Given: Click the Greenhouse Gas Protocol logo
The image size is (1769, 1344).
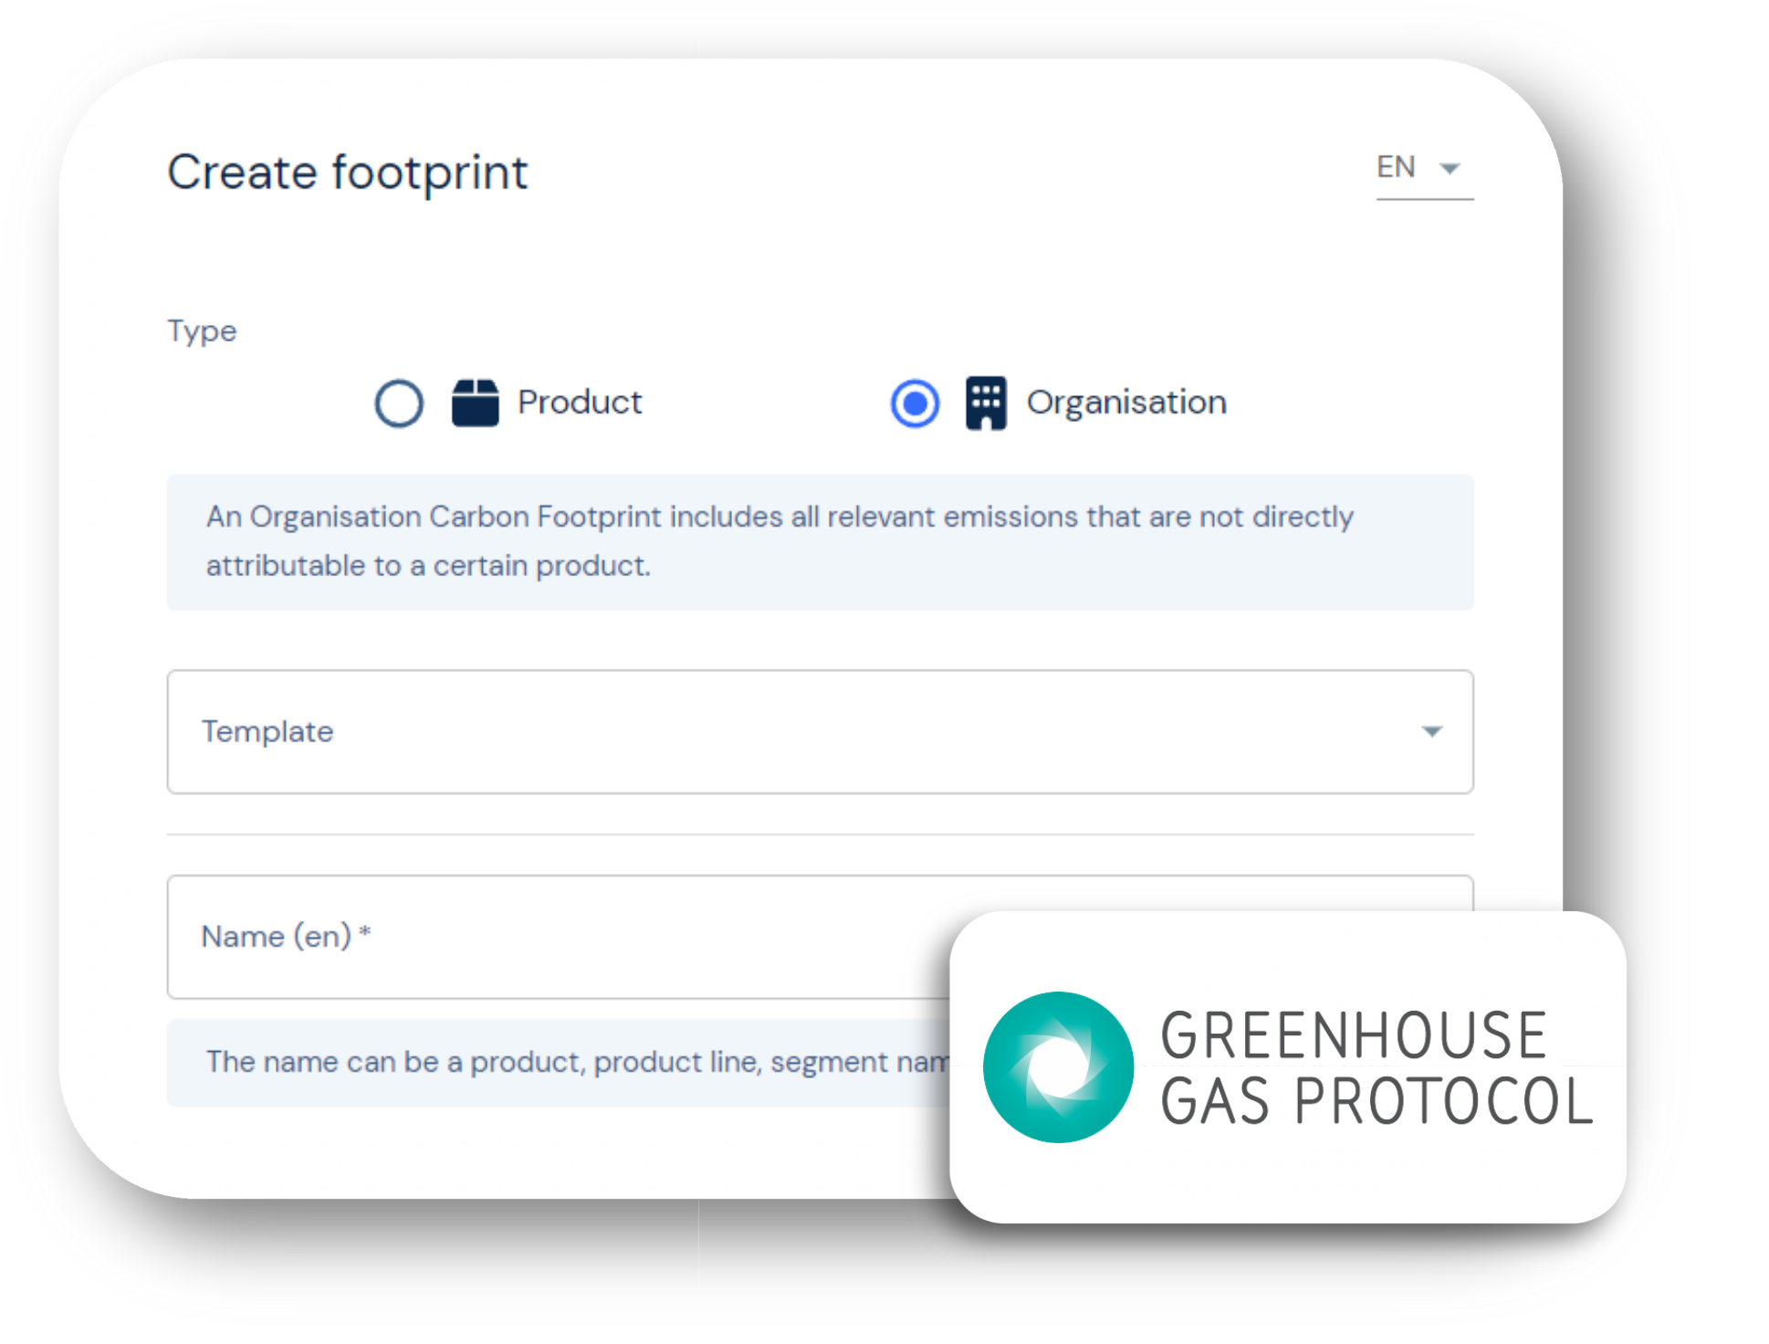Looking at the screenshot, I should click(x=1058, y=1066).
